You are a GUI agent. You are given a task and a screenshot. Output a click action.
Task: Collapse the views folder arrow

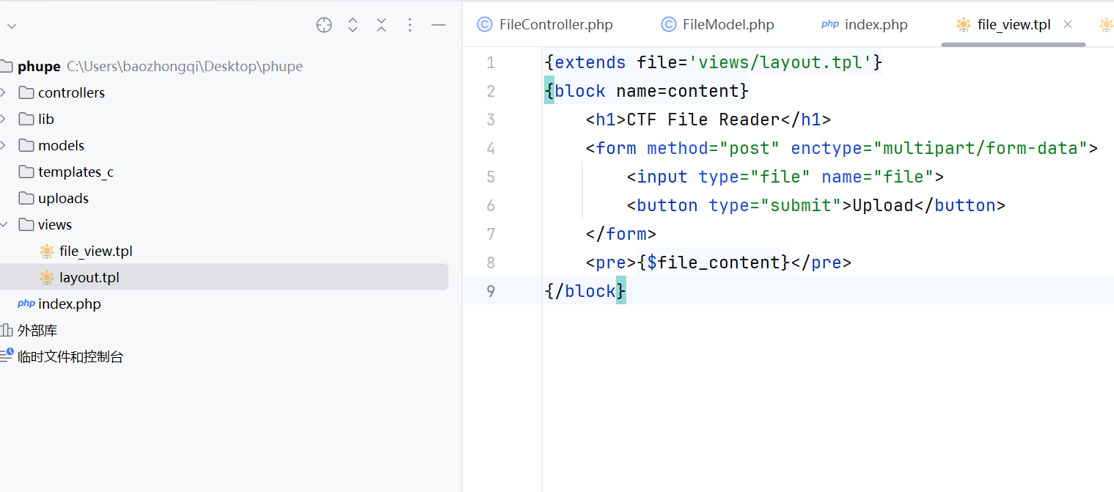pyautogui.click(x=4, y=224)
